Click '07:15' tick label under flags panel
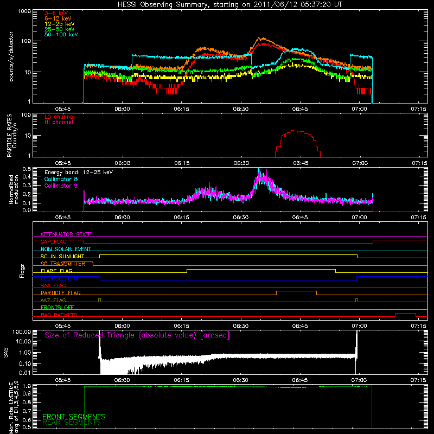Image resolution: width=434 pixels, height=434 pixels. pos(418,326)
